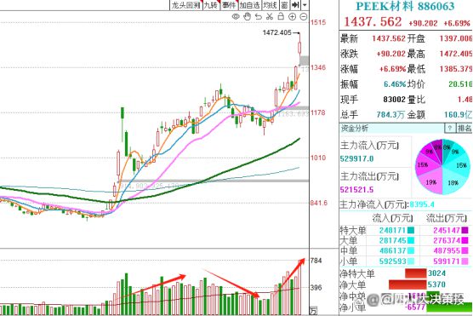Select the hand pan tool

pos(247,16)
